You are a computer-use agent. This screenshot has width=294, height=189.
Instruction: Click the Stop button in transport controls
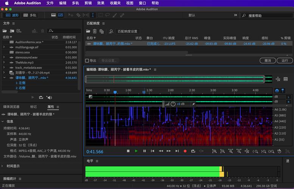pos(128,151)
